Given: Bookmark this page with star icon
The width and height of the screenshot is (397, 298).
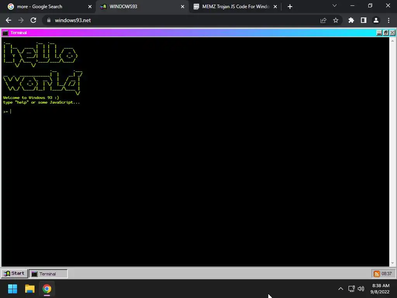Looking at the screenshot, I should (x=336, y=20).
